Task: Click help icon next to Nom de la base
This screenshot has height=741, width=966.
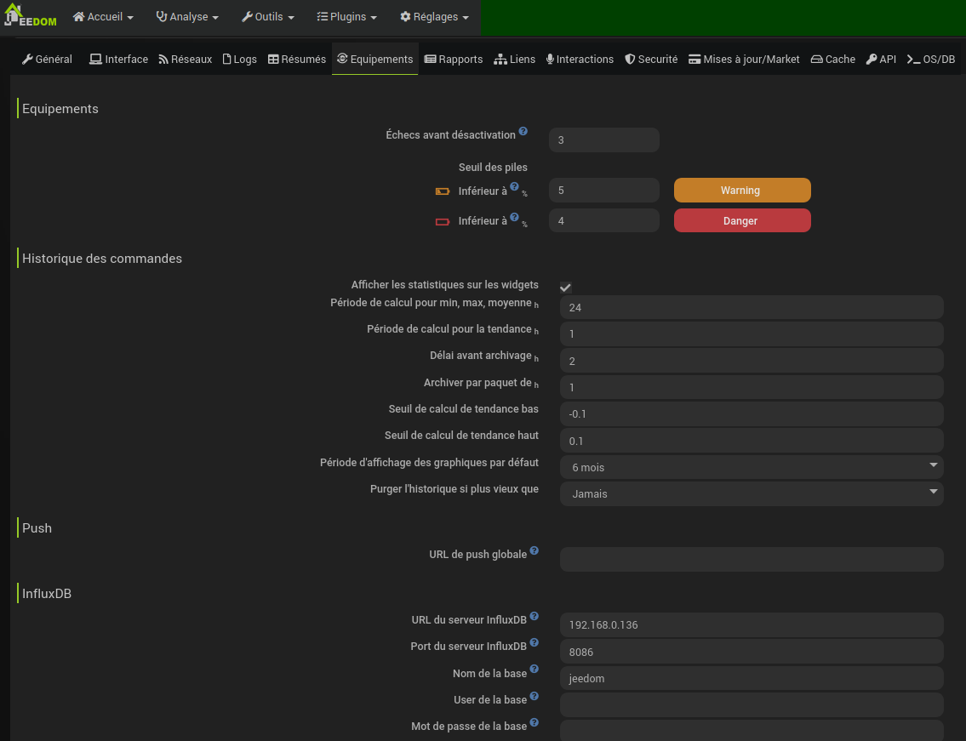Action: point(534,670)
